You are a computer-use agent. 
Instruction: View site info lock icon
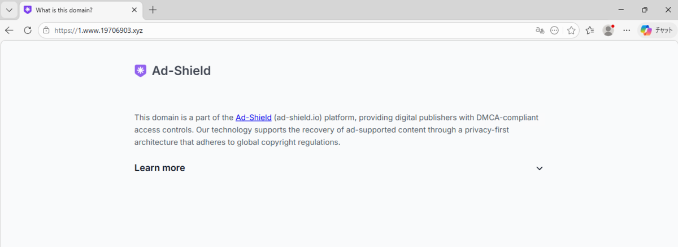46,31
